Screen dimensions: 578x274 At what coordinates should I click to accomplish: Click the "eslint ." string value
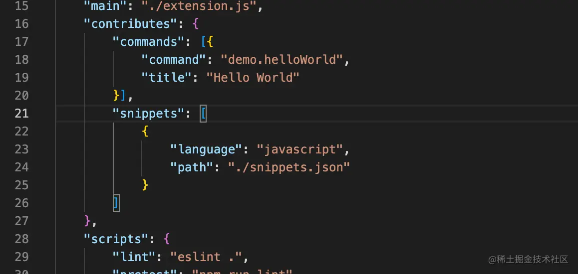coord(206,257)
